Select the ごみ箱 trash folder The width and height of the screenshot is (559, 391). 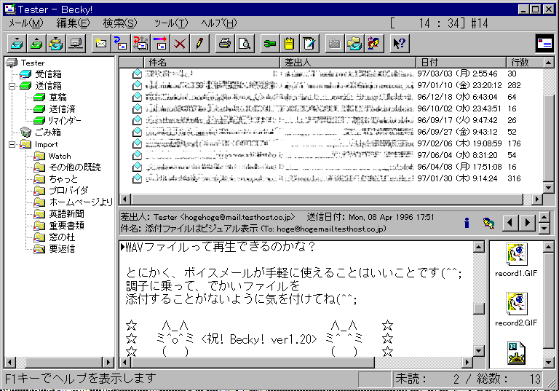[47, 133]
